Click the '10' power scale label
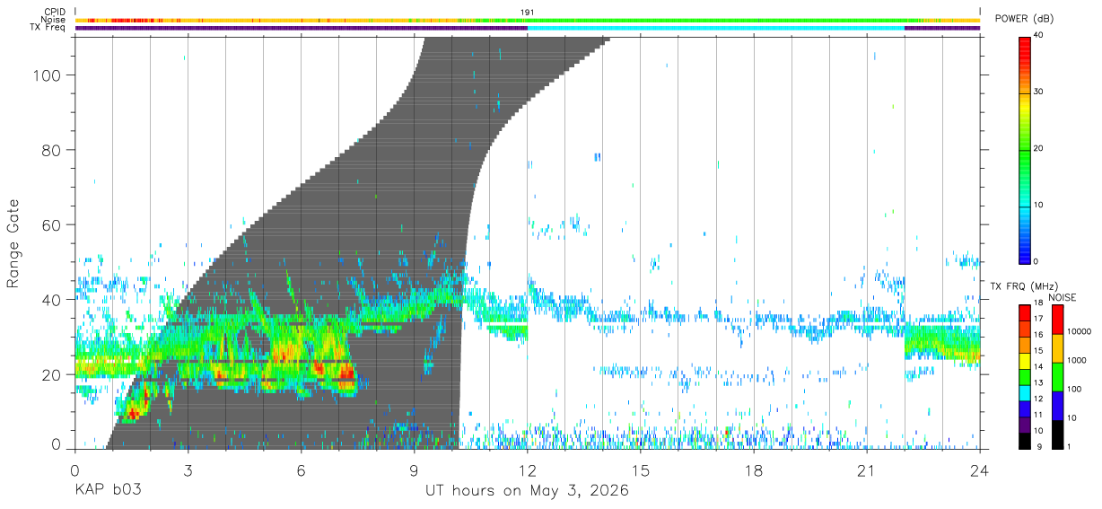1102x509 pixels. tap(1039, 205)
